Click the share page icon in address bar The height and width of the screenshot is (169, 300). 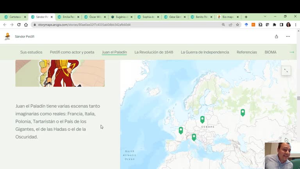click(230, 25)
